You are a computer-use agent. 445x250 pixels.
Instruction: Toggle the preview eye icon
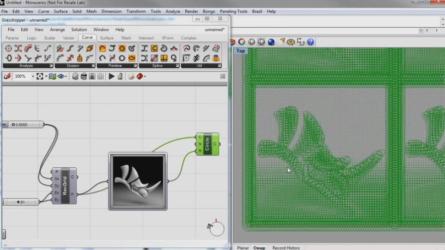(x=61, y=76)
